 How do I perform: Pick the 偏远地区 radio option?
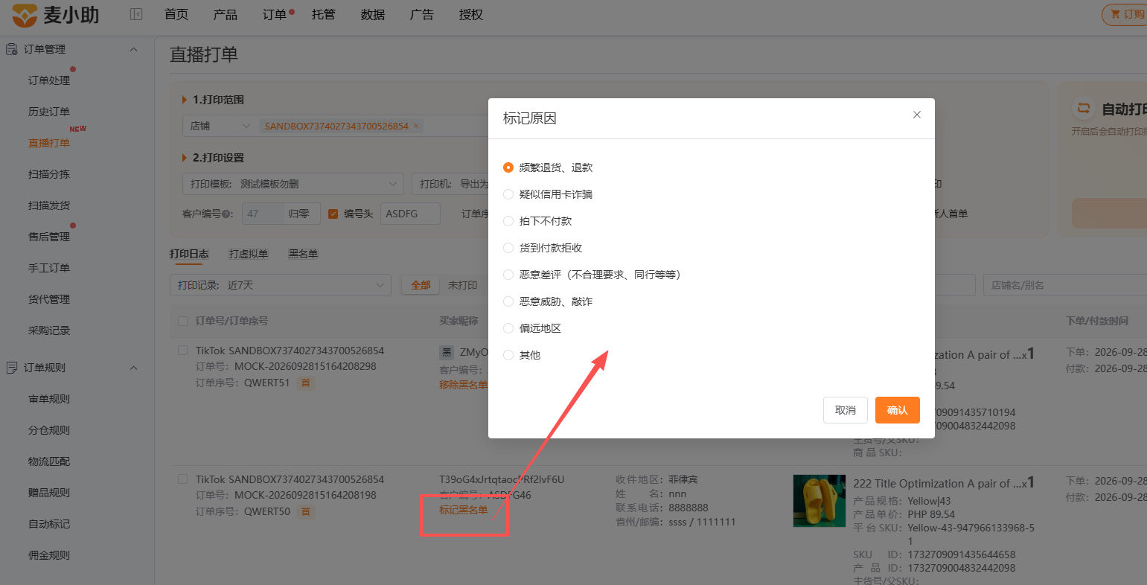coord(508,328)
